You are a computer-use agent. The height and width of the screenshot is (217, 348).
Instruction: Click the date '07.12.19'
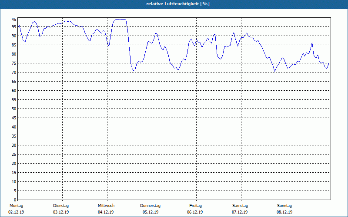point(240,212)
